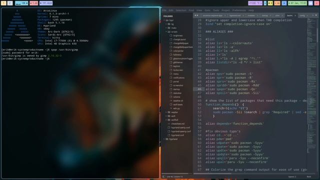Switch to the hyprland.conf editor tab
Viewport: 320px width, 180px height.
tap(235, 15)
